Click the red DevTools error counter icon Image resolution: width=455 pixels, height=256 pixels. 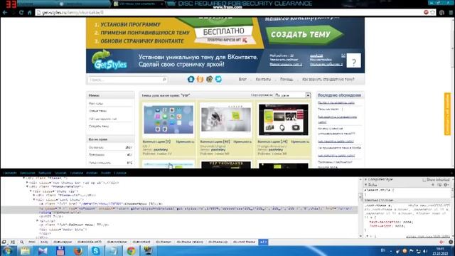441,242
